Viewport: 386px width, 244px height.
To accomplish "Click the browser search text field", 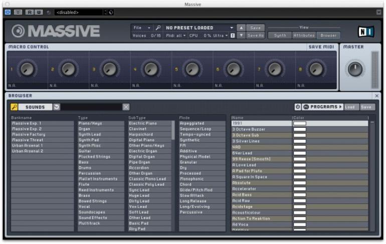I will click(x=92, y=107).
